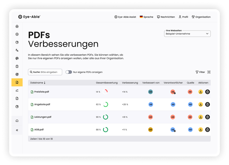Click Verbessert von avatar for Leistungen.pdf
This screenshot has width=229, height=165.
coord(150,117)
